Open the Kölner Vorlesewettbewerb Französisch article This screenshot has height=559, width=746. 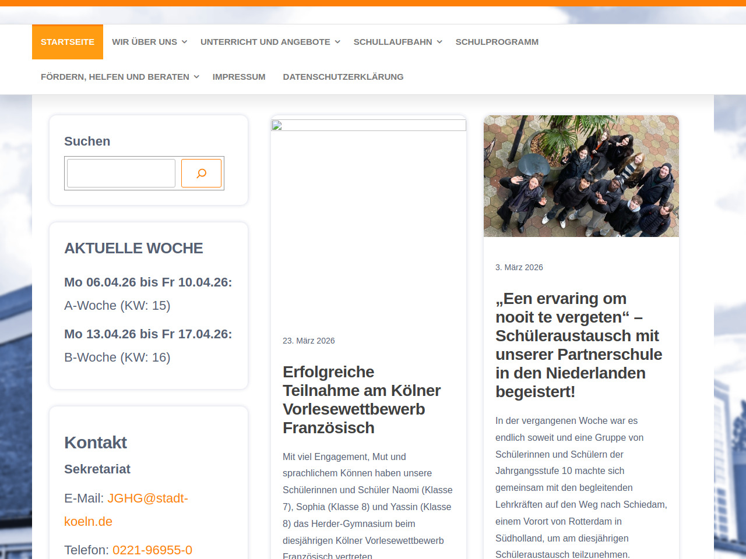point(361,399)
